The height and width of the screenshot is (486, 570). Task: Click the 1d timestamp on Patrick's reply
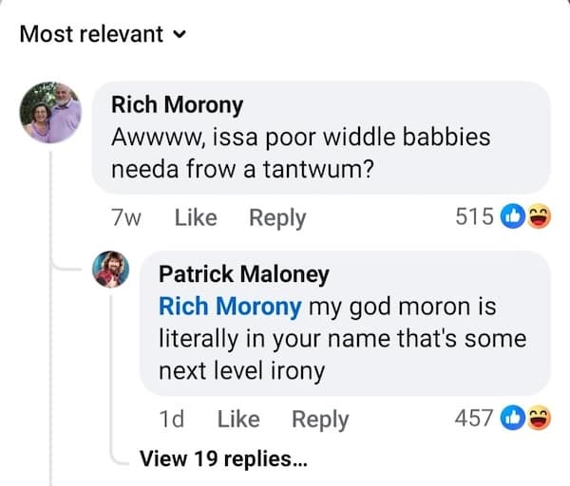click(172, 419)
